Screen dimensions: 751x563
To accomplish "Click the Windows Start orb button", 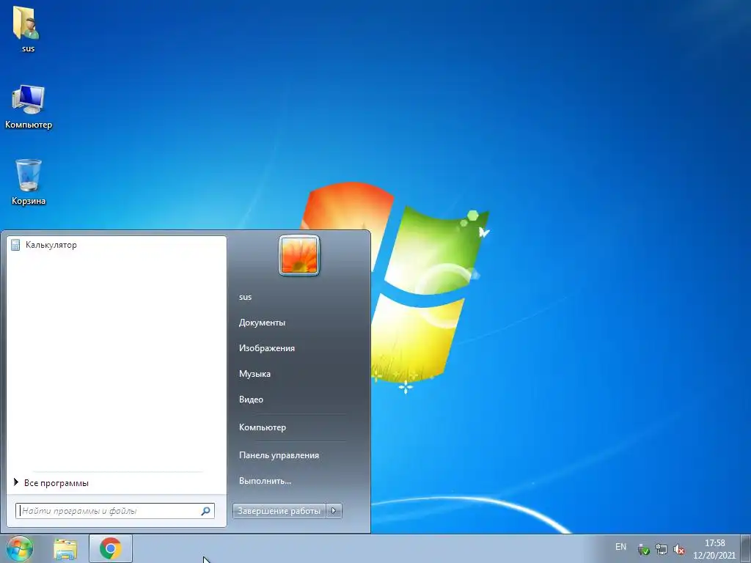I will click(x=20, y=548).
